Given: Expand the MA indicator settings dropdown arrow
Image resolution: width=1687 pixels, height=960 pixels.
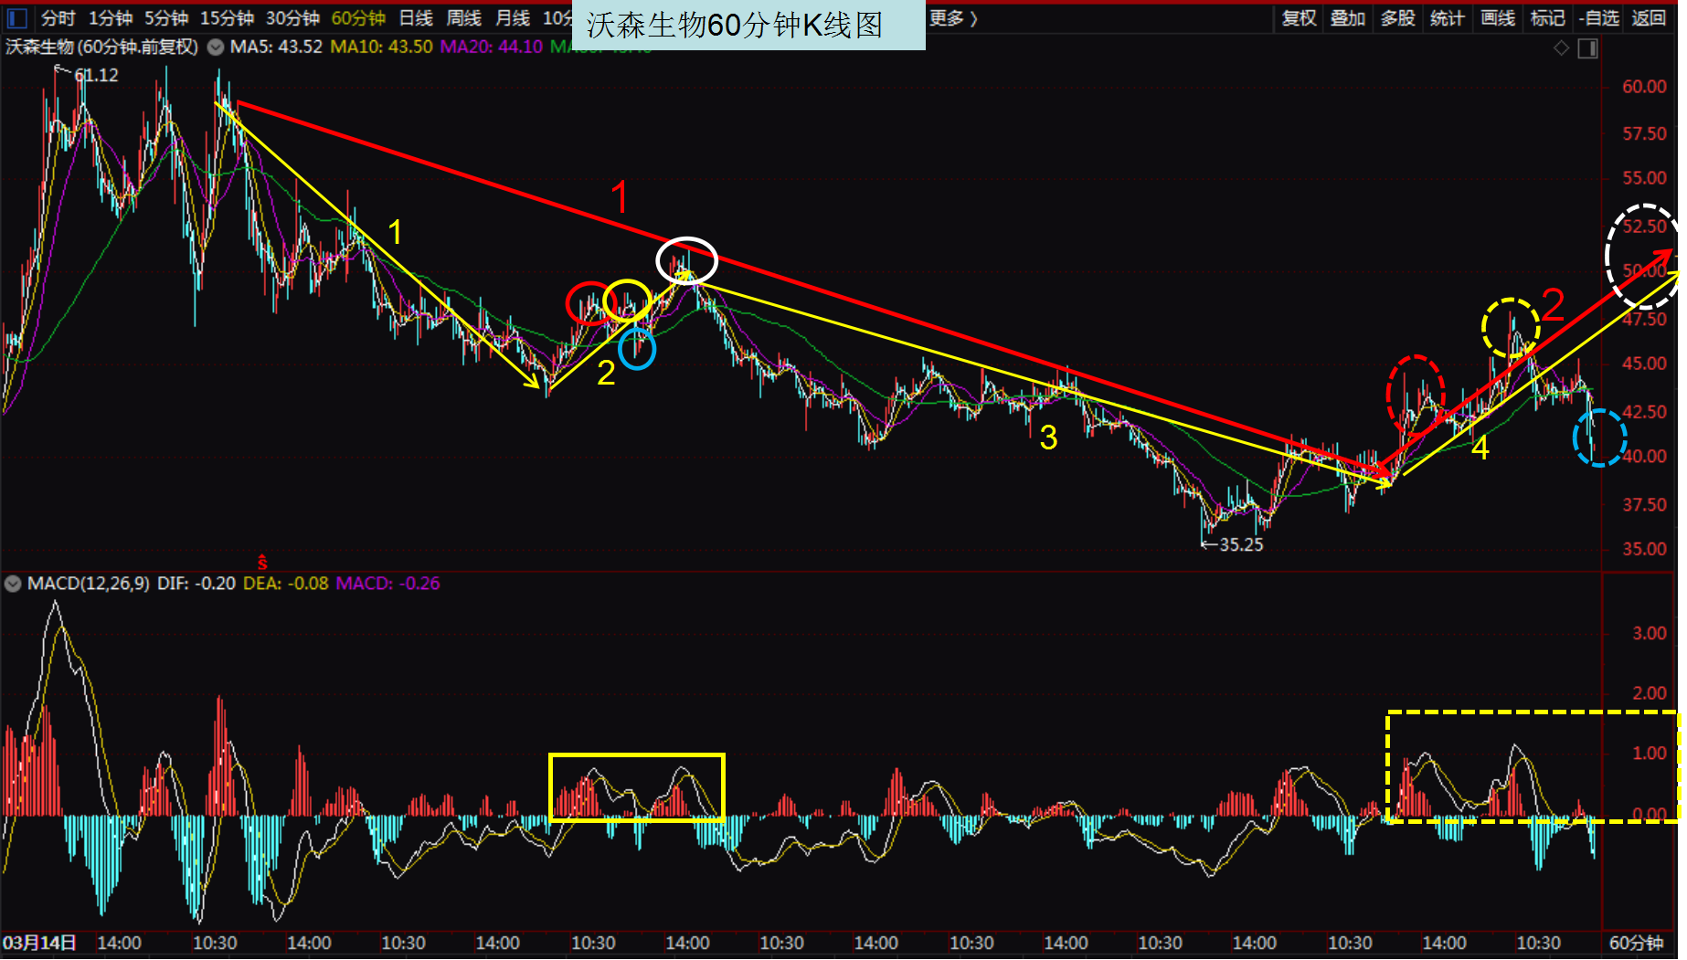Looking at the screenshot, I should [216, 47].
